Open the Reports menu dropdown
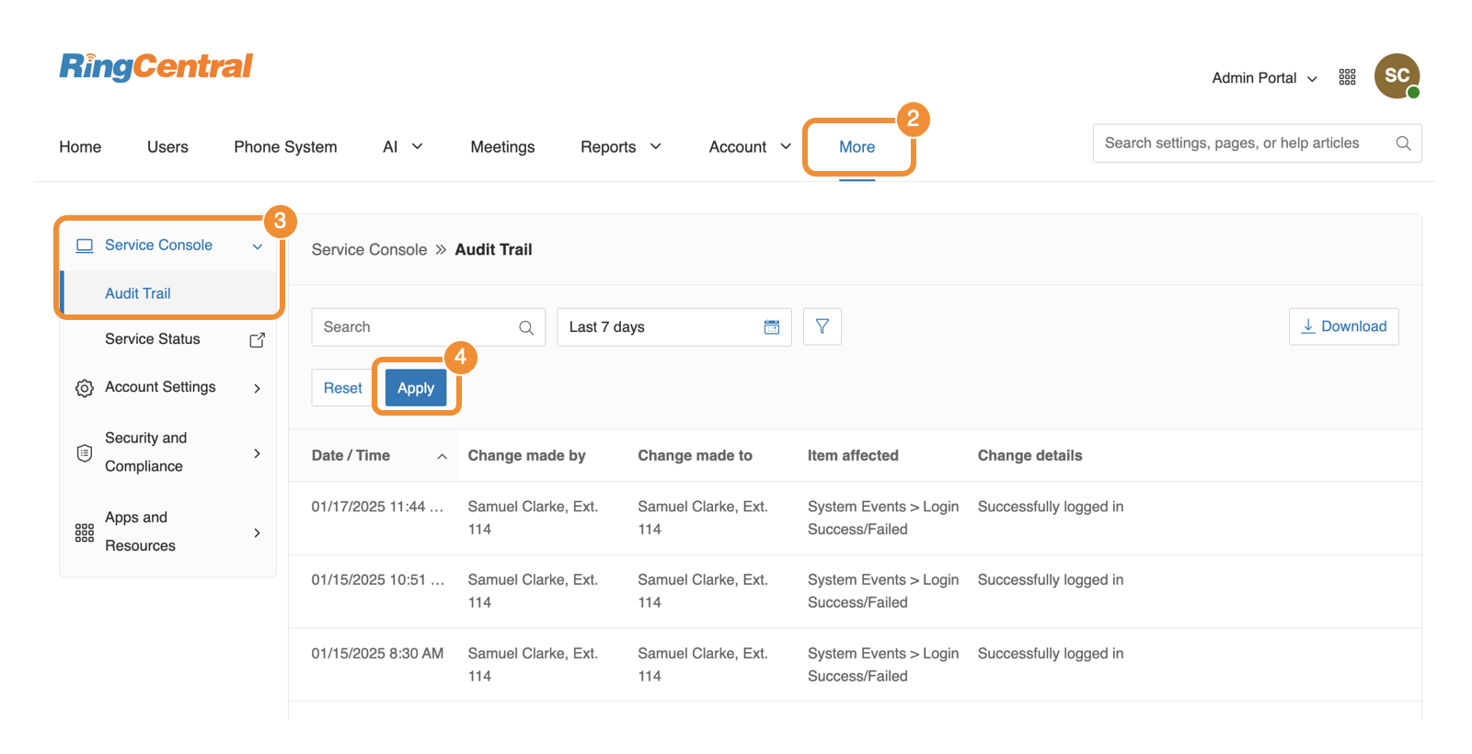Screen dimensions: 1472x754 pyautogui.click(x=620, y=147)
